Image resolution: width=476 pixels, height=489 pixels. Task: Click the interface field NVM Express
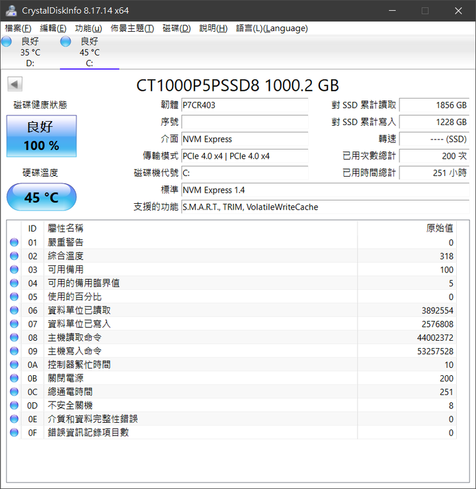point(245,139)
